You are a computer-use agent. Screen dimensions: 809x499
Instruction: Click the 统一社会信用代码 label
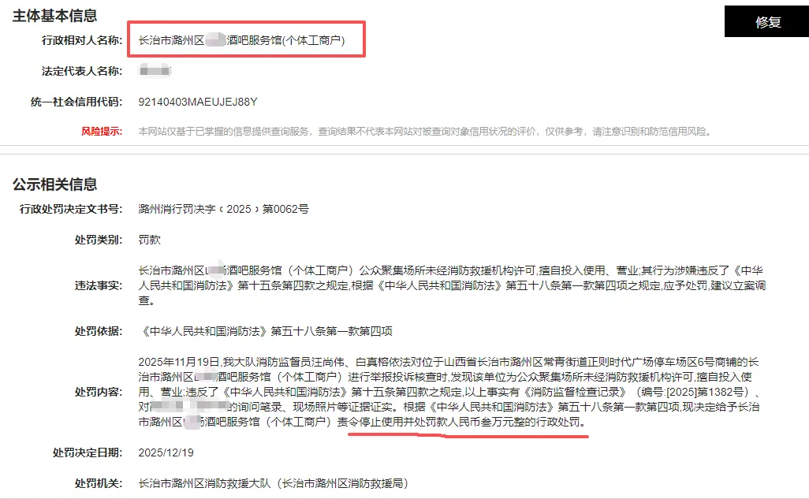tap(76, 102)
